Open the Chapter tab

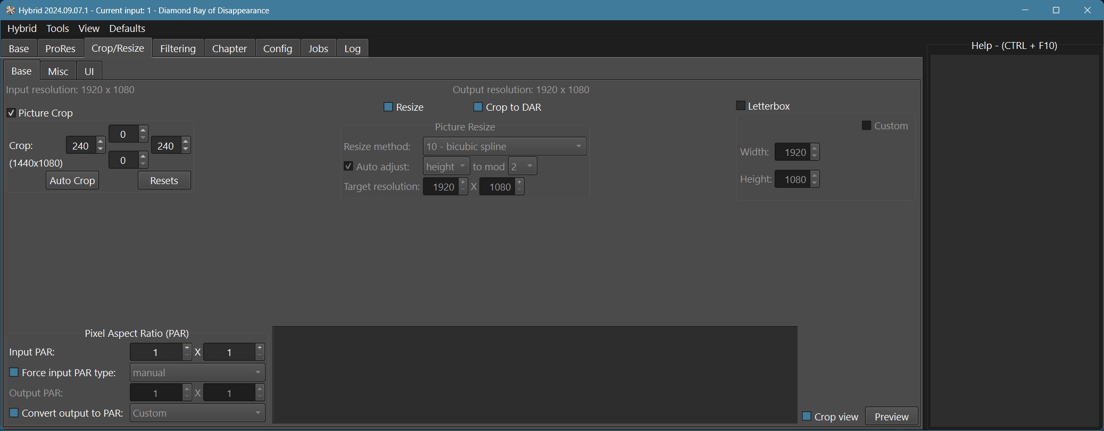tap(229, 48)
